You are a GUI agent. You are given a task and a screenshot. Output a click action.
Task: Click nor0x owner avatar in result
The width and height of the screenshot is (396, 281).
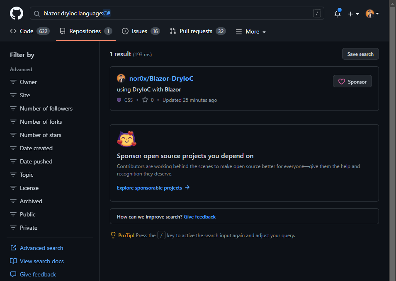point(121,79)
